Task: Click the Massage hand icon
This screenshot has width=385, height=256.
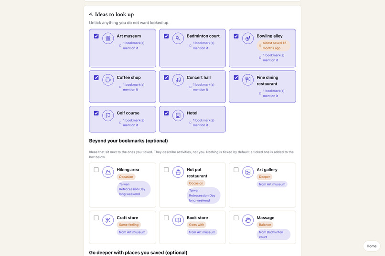Action: coord(248,220)
